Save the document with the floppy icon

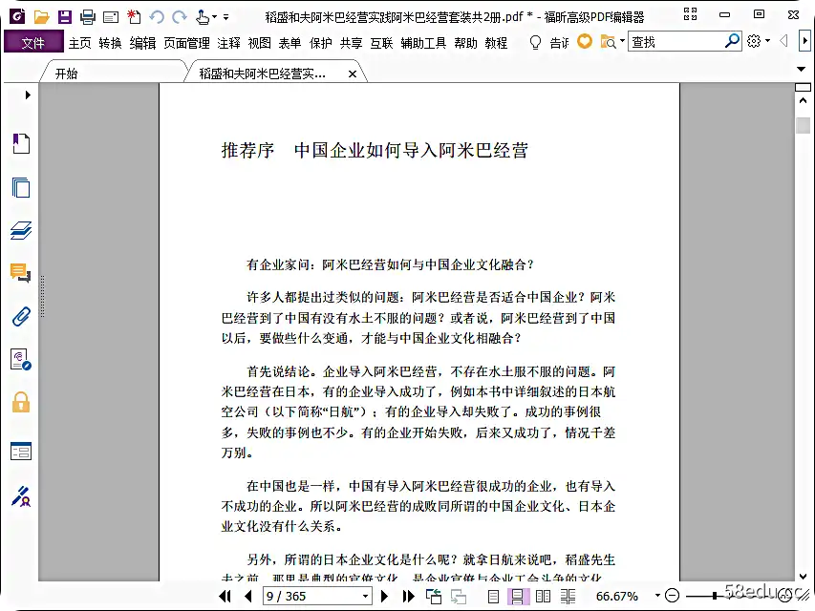[64, 17]
